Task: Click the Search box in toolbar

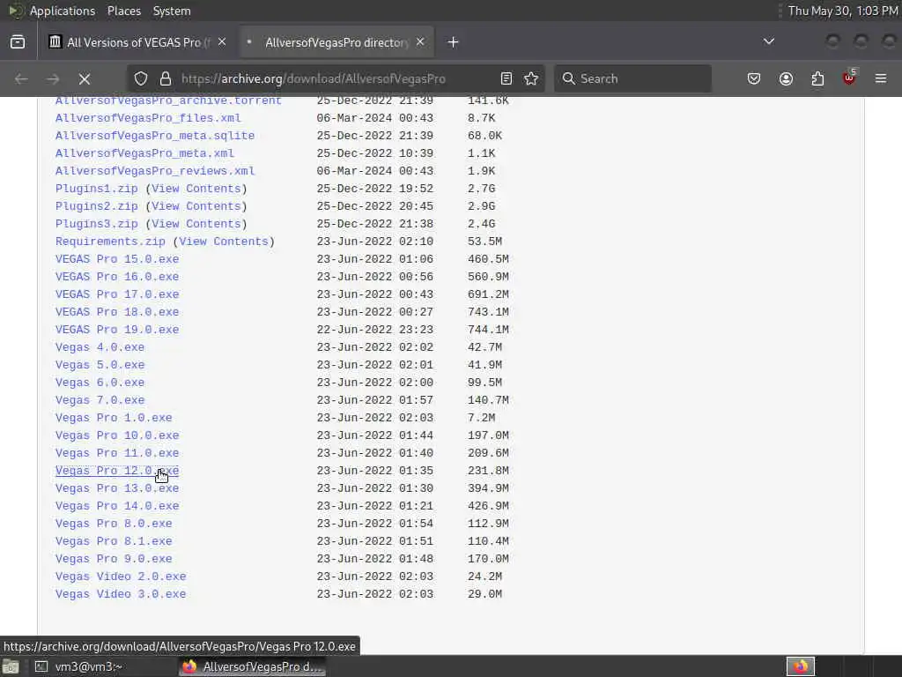Action: point(632,78)
